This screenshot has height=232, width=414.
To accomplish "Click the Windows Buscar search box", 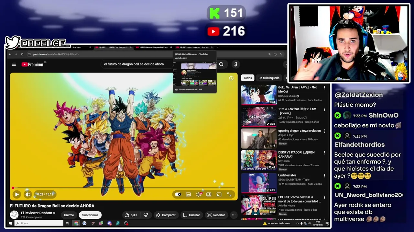I will point(39,223).
